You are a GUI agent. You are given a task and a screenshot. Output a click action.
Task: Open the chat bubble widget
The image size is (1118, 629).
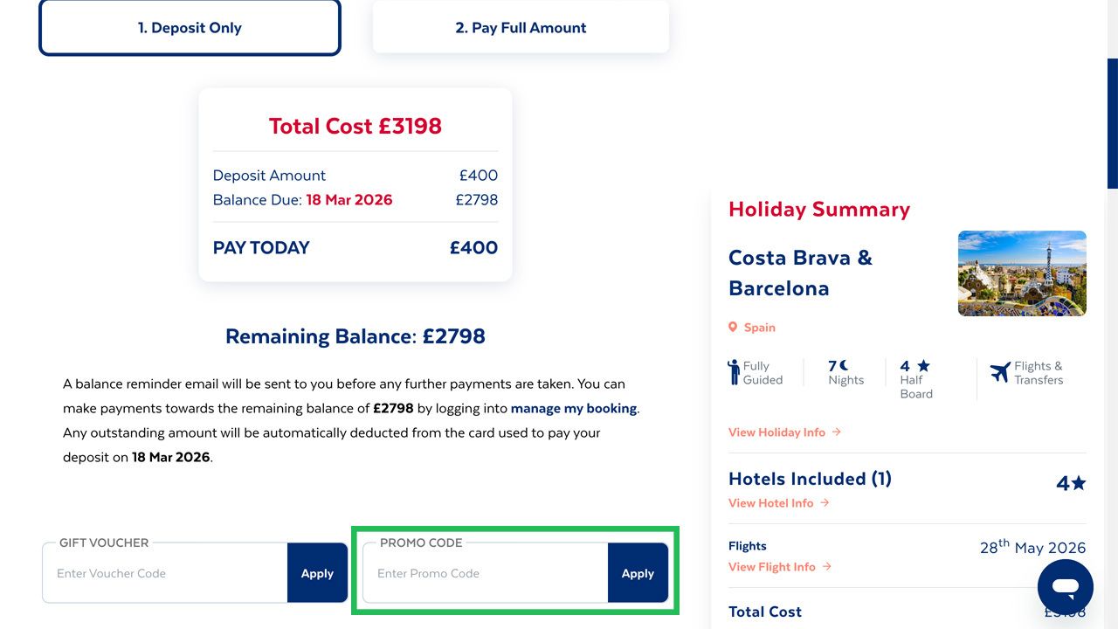point(1066,586)
